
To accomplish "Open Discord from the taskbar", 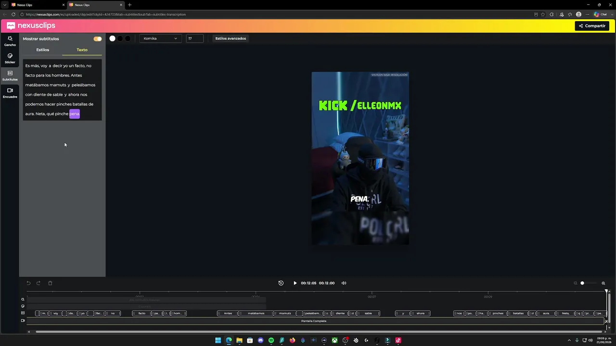I will (x=260, y=340).
